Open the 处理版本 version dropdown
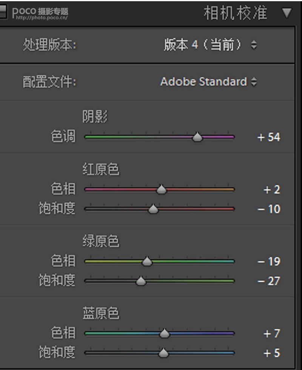 tap(210, 45)
